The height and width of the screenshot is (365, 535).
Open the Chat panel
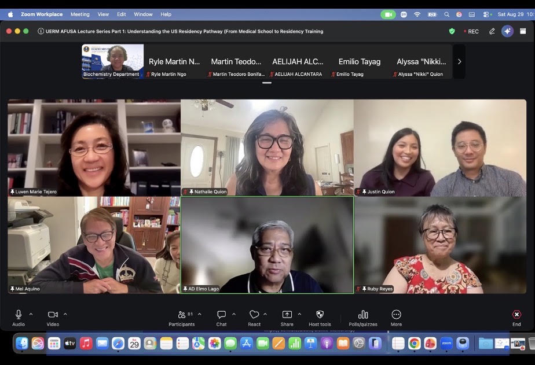coord(221,318)
